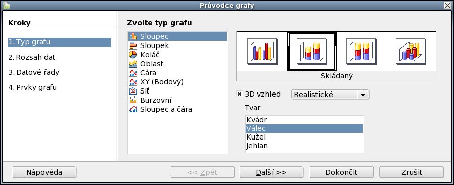Select the Sloupec column chart icon
The image size is (454, 185).
click(x=133, y=36)
